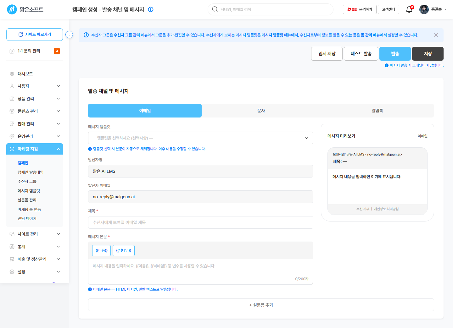Click the 상품 관리 icon
This screenshot has width=453, height=328.
pos(12,99)
